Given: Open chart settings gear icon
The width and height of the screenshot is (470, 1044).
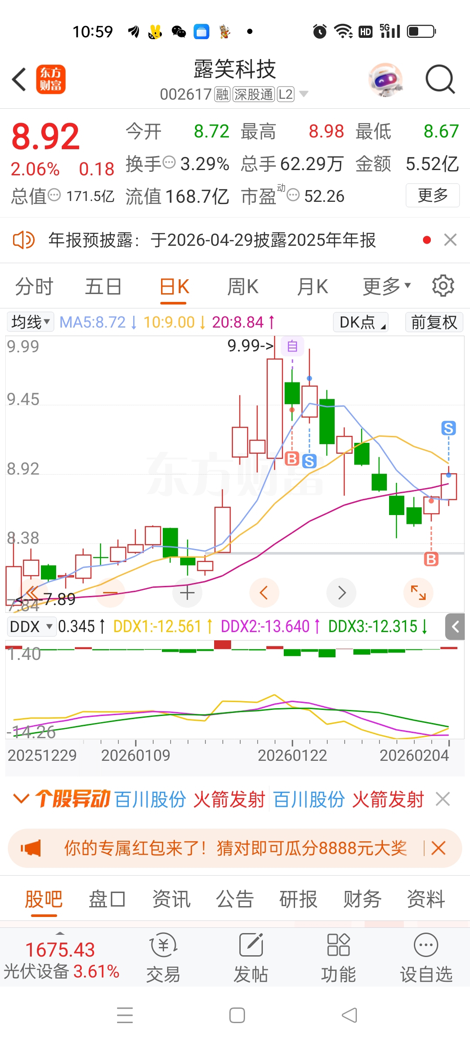Looking at the screenshot, I should pyautogui.click(x=443, y=286).
